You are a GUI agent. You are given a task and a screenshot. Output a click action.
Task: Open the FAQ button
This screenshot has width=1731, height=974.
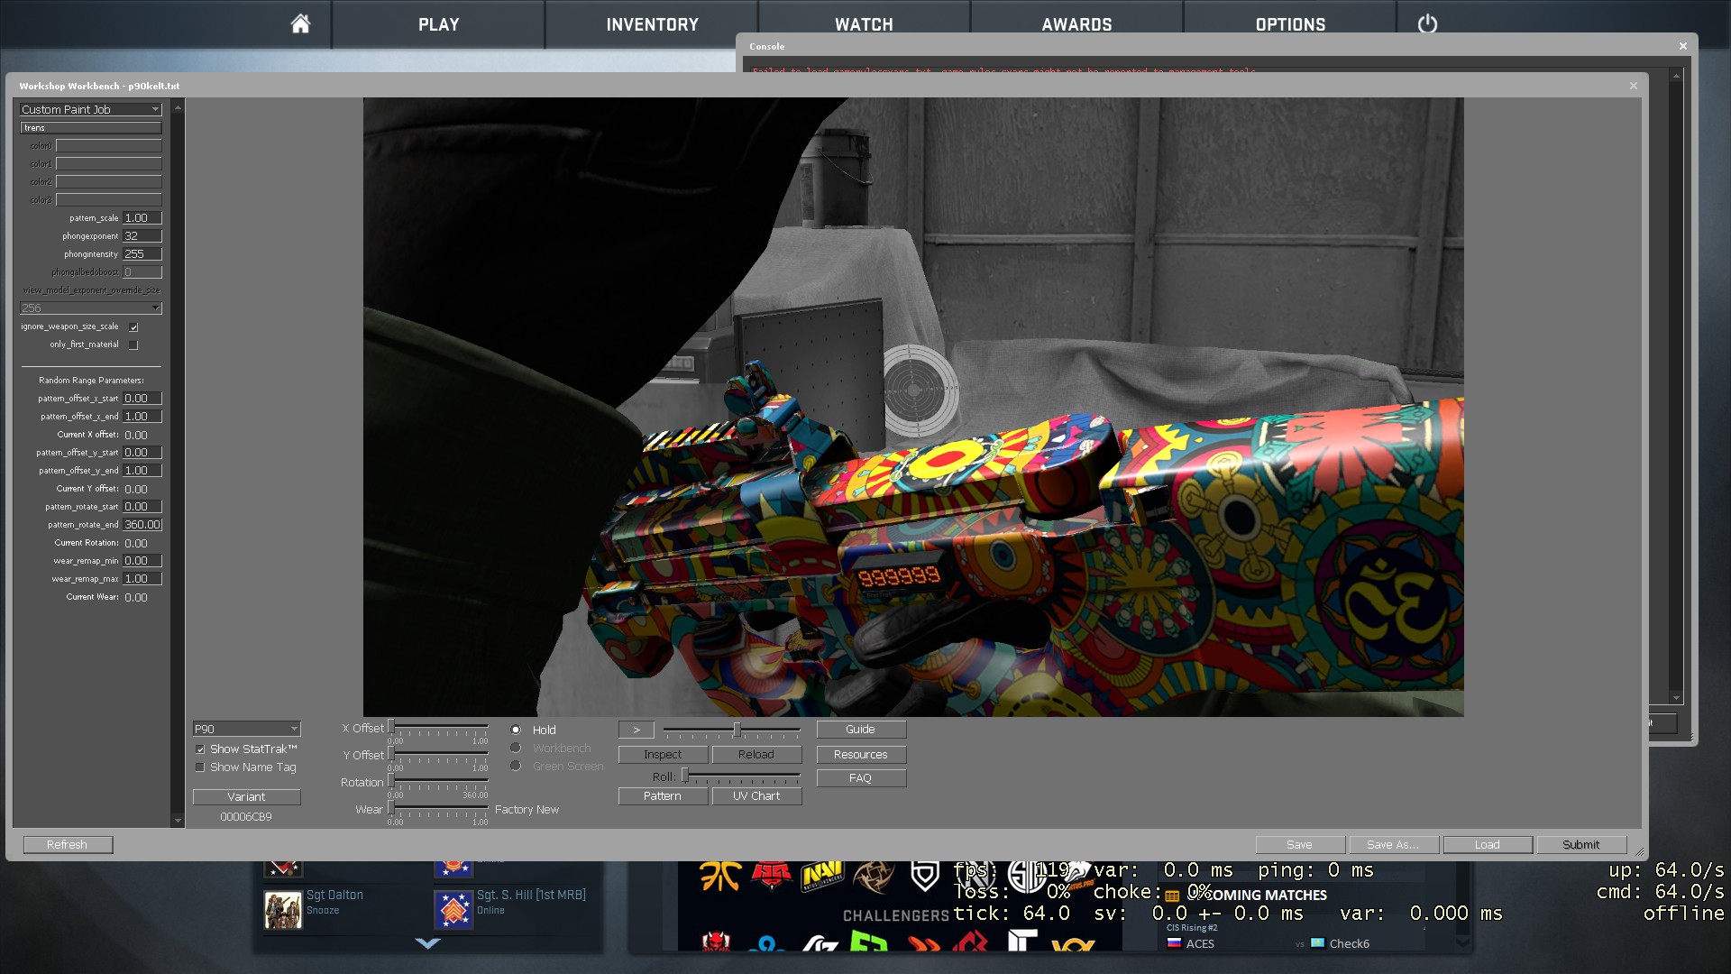[x=860, y=778]
